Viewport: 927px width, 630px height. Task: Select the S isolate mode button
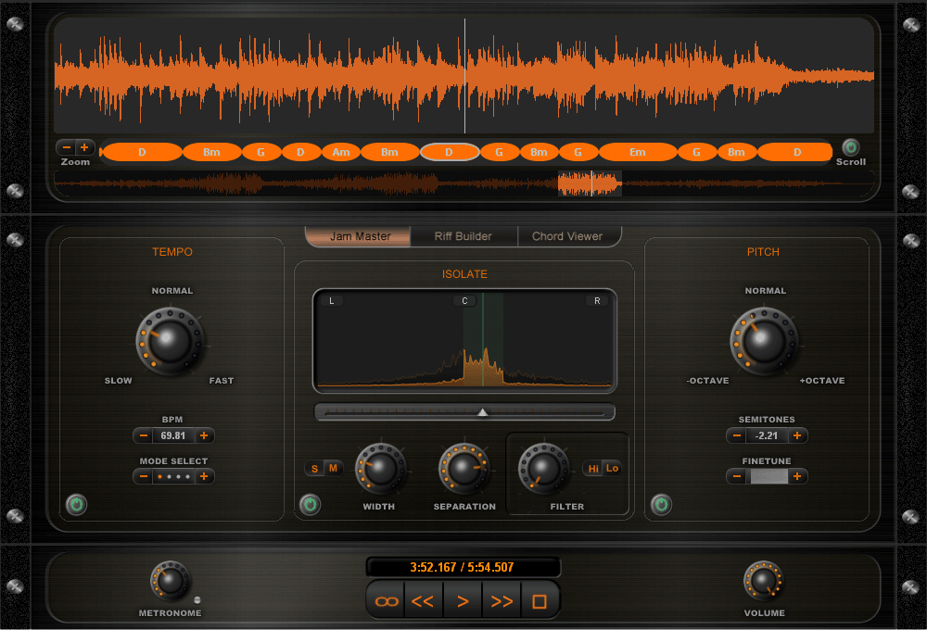click(314, 468)
